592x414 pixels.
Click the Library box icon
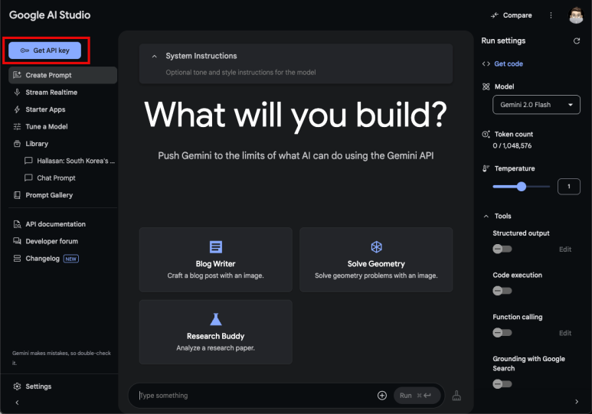click(17, 144)
